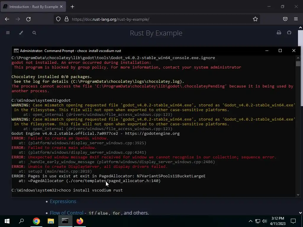
Task: Click 'Failed to create an OpenGL window.' error
Action: [x=68, y=138]
